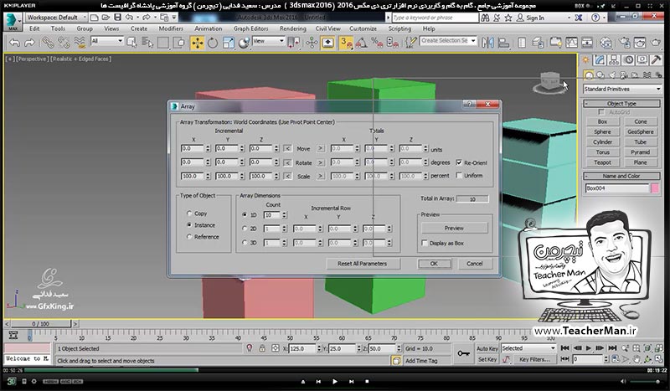The image size is (670, 391).
Task: Click the Box004 object name field
Action: tap(616, 188)
